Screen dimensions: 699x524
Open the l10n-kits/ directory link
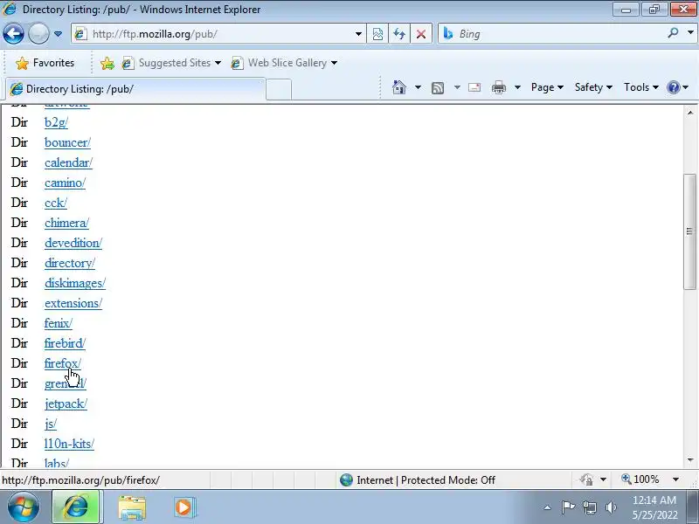pos(69,444)
